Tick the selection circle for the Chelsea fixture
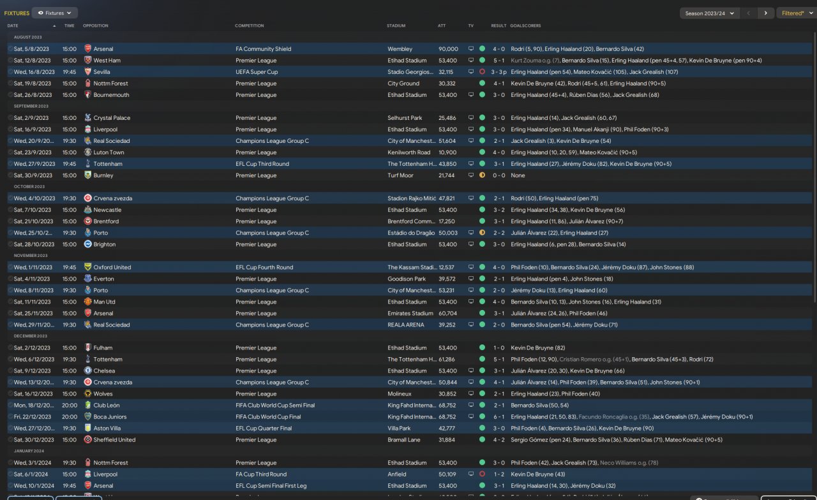The height and width of the screenshot is (500, 817). (x=10, y=371)
